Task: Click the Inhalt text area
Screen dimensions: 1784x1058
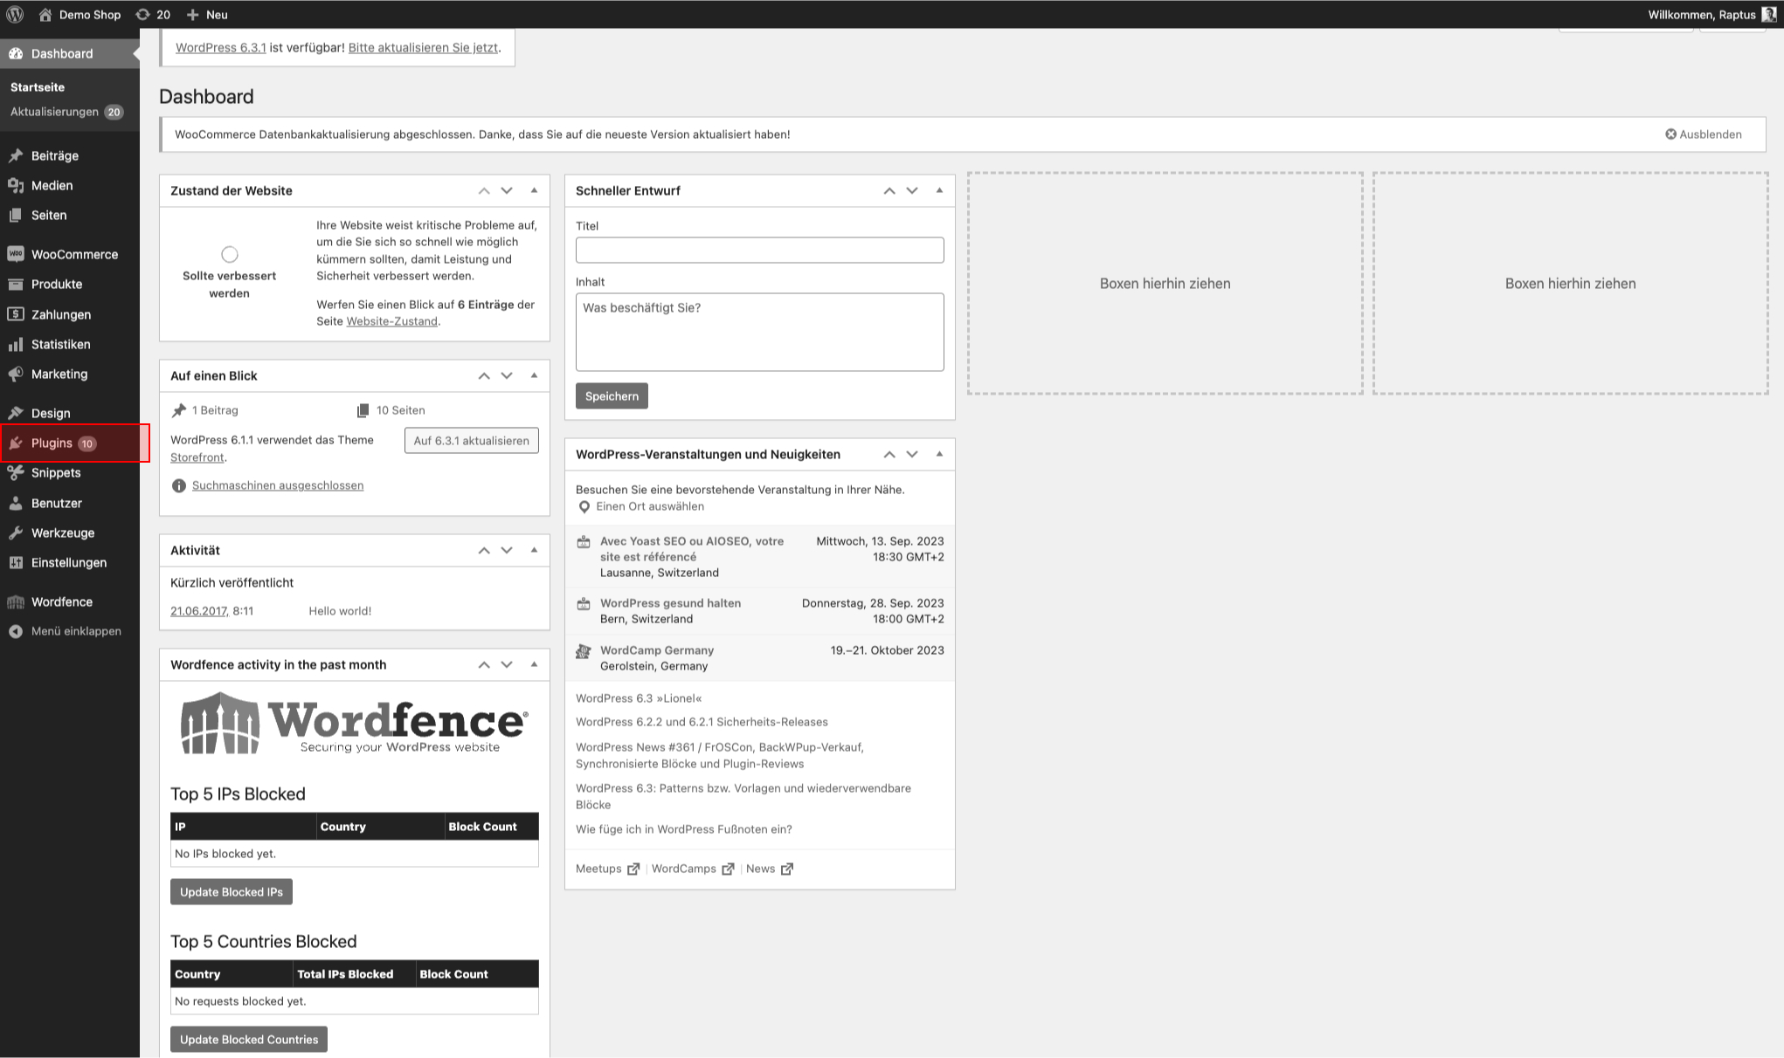Action: 760,332
